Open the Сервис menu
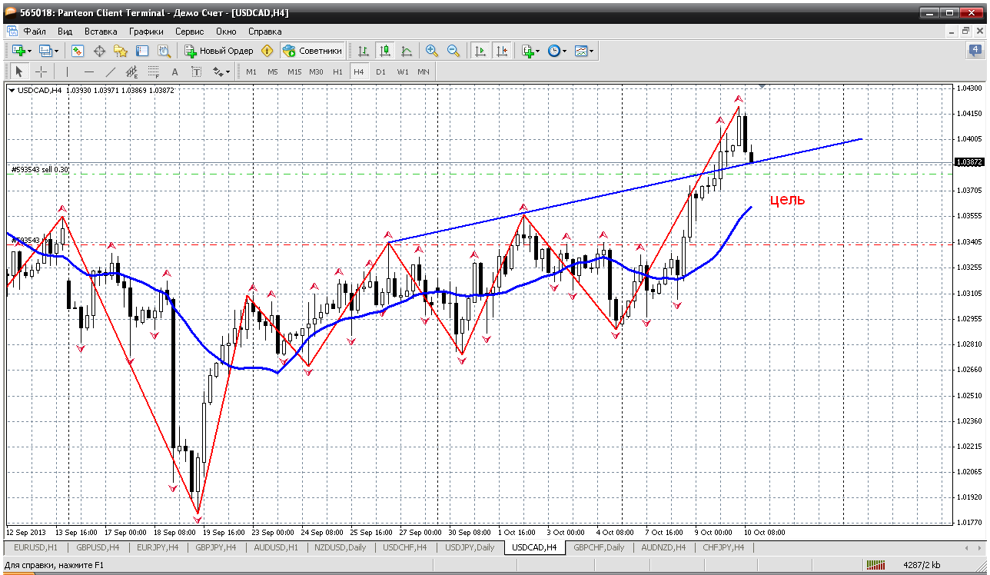The image size is (990, 575). tap(189, 32)
